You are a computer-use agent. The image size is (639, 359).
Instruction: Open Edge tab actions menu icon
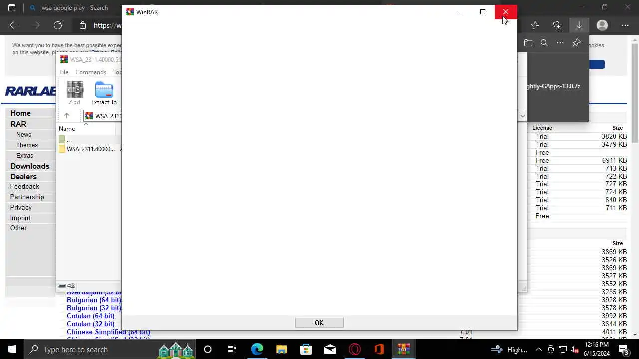click(12, 8)
